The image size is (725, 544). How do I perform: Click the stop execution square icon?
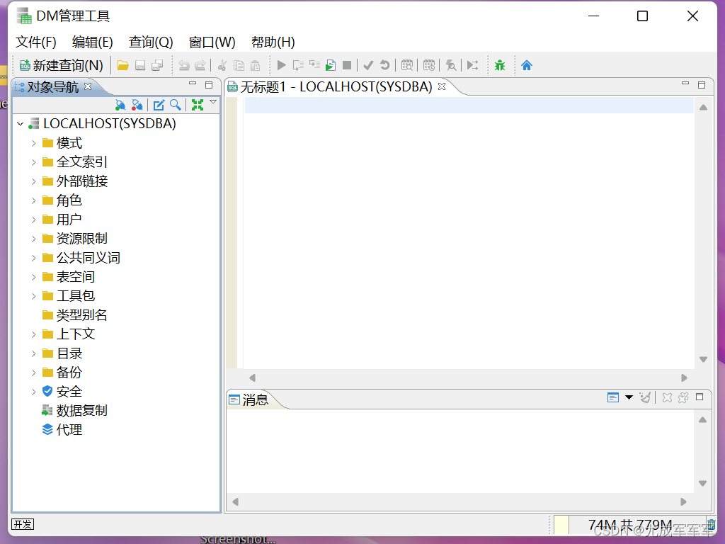pos(347,65)
